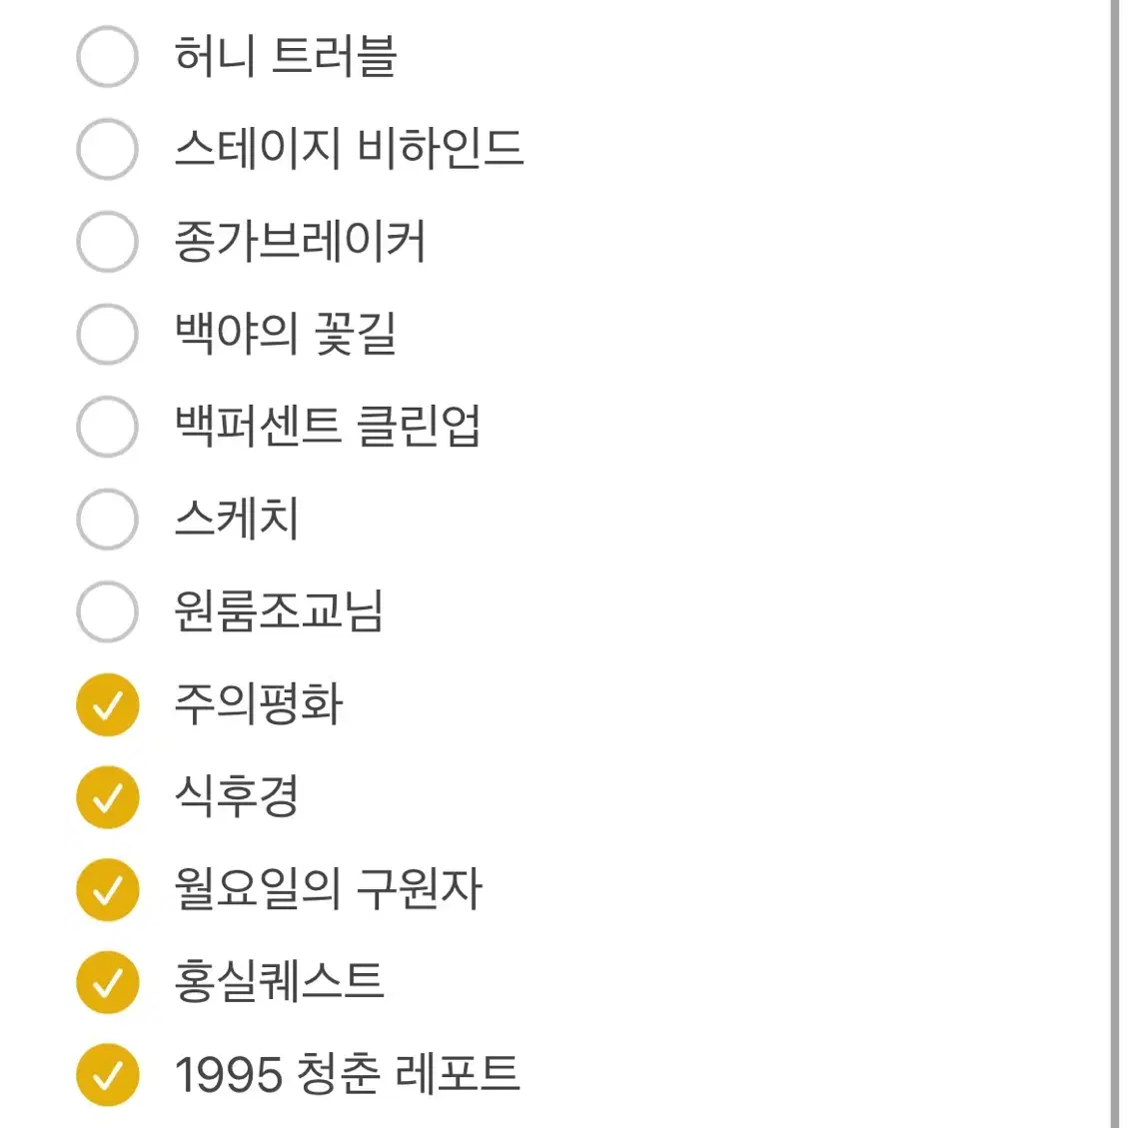Check the 허니 트러블 checkbox
Image resolution: width=1128 pixels, height=1128 pixels.
click(x=107, y=57)
